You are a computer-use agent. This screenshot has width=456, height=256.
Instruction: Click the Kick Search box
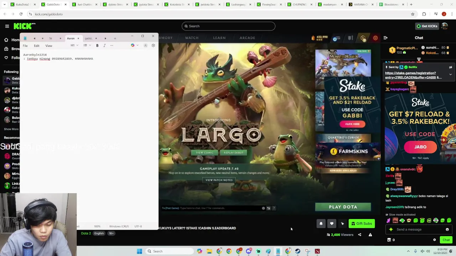point(228,26)
